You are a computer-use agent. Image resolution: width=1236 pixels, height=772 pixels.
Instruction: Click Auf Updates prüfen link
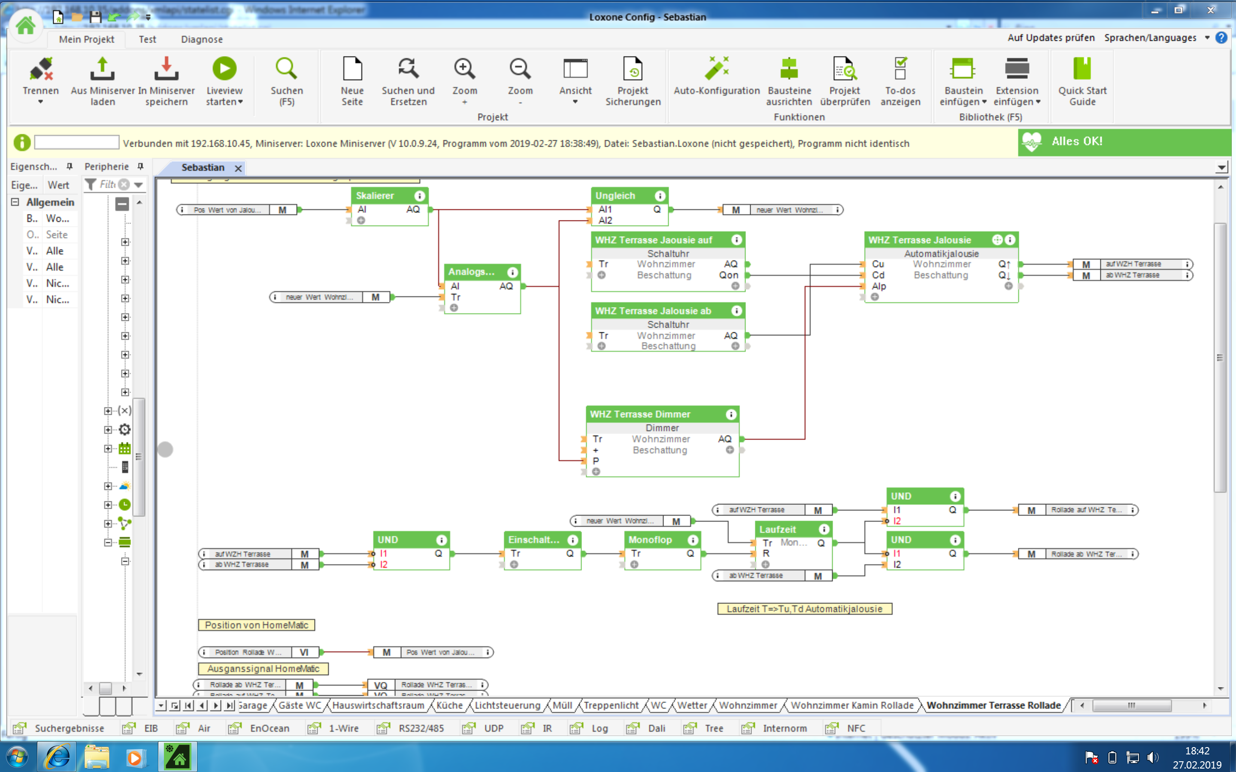tap(1051, 38)
